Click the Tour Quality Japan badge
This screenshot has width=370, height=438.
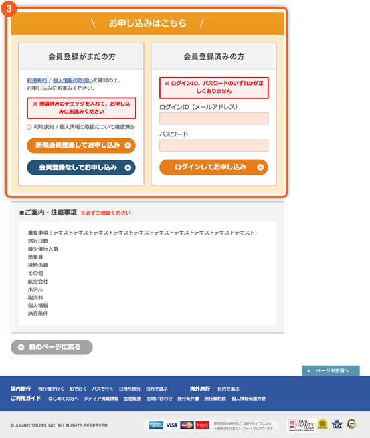point(301,425)
